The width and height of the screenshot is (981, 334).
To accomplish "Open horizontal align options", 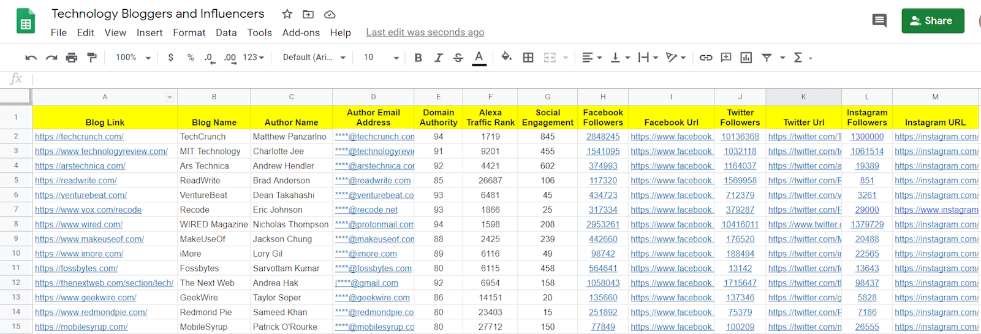I will 592,58.
